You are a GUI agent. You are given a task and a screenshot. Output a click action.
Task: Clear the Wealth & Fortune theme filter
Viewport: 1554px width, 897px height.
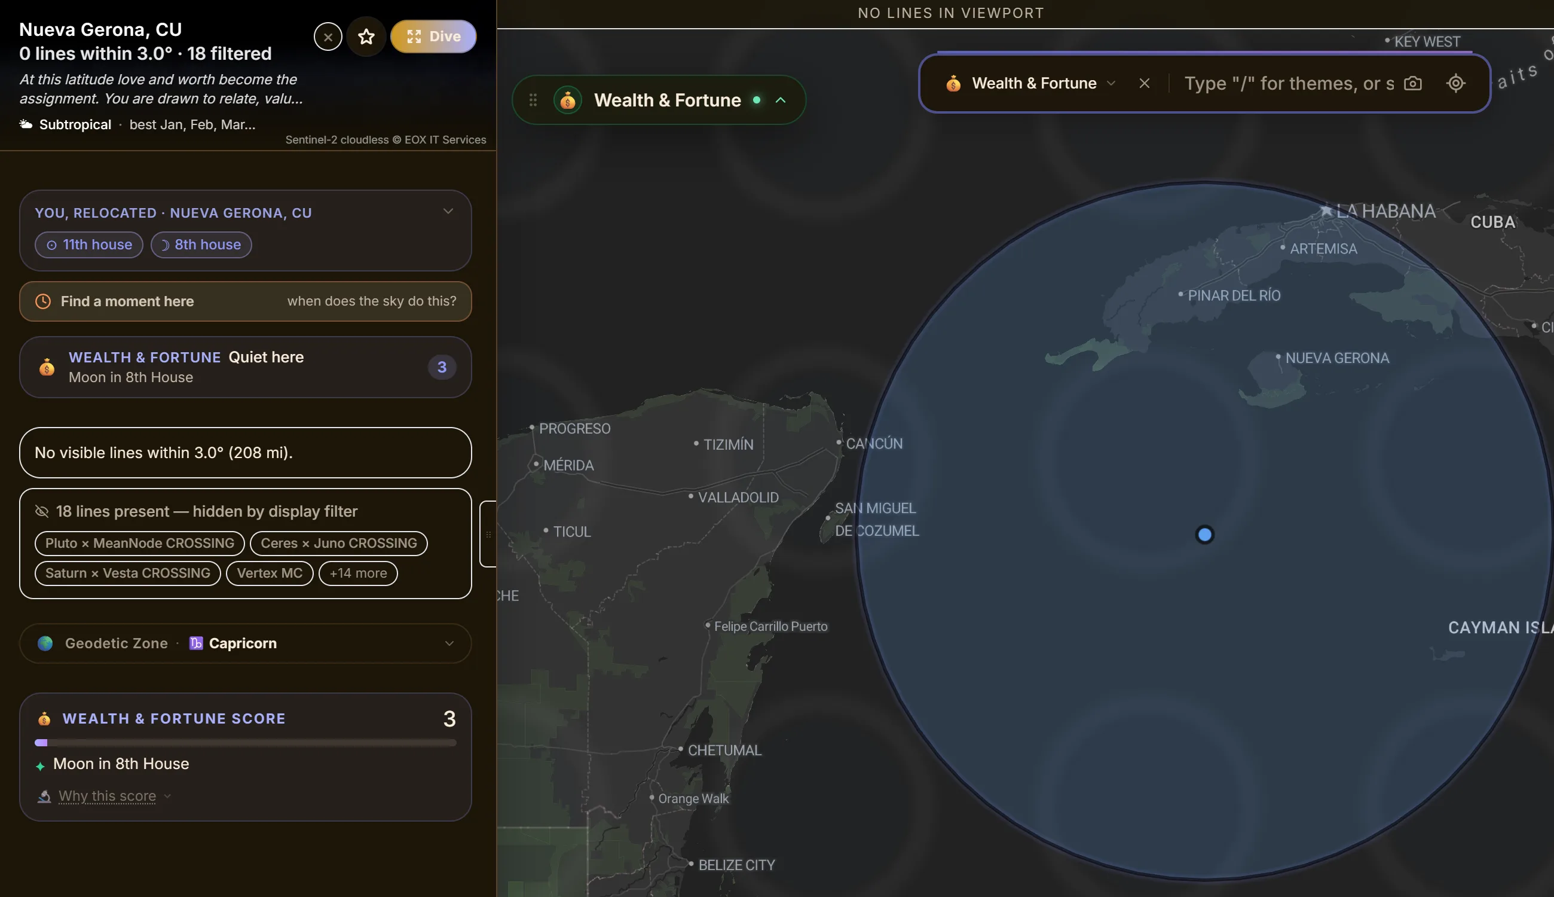click(x=1145, y=83)
